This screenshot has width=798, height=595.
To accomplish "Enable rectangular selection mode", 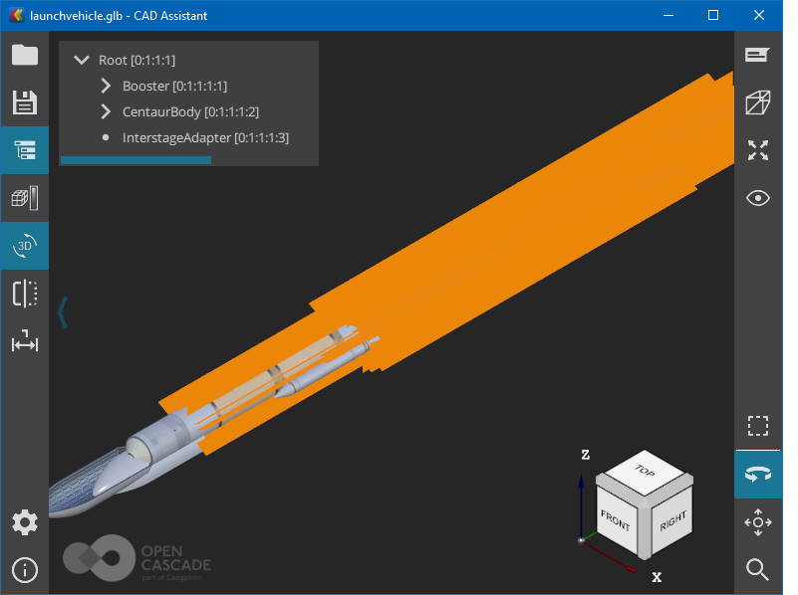I will tap(758, 426).
